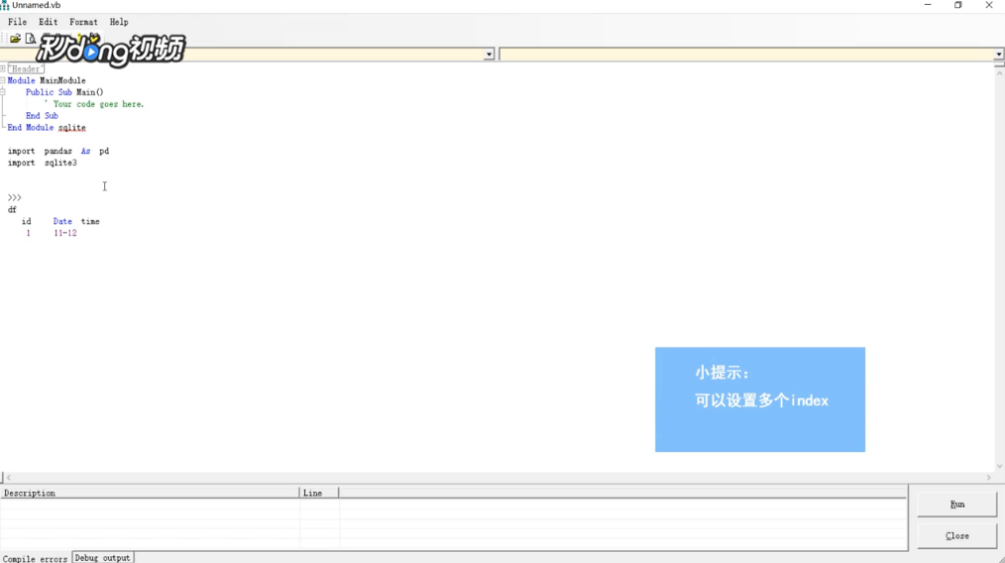
Task: Click the 'import pandas As pd' line
Action: click(58, 152)
